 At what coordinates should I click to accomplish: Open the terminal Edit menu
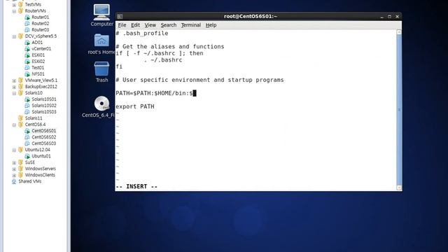coord(135,25)
